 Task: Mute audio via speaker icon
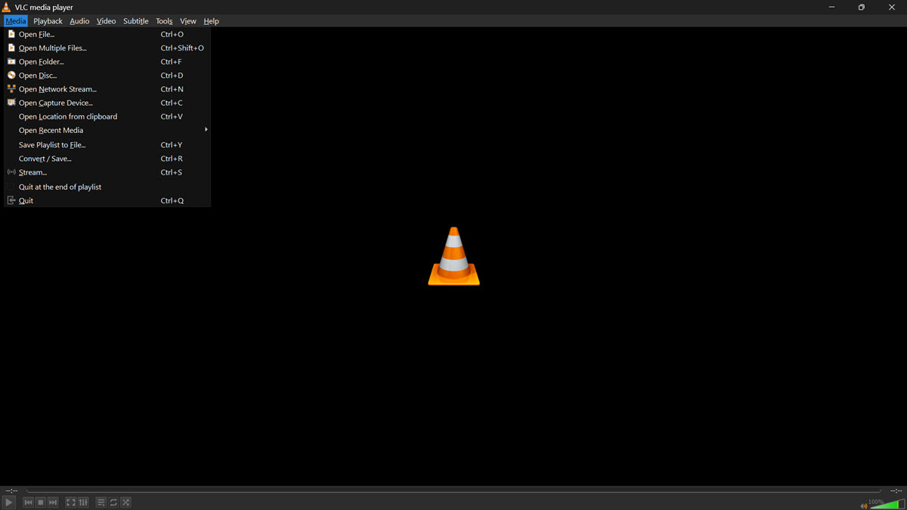(864, 505)
